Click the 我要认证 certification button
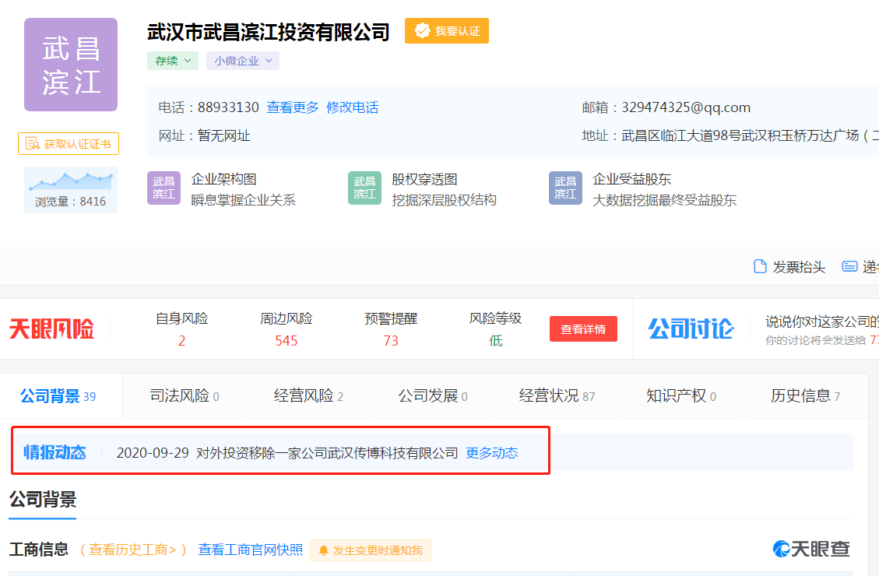Viewport: 879px width, 576px height. tap(447, 31)
